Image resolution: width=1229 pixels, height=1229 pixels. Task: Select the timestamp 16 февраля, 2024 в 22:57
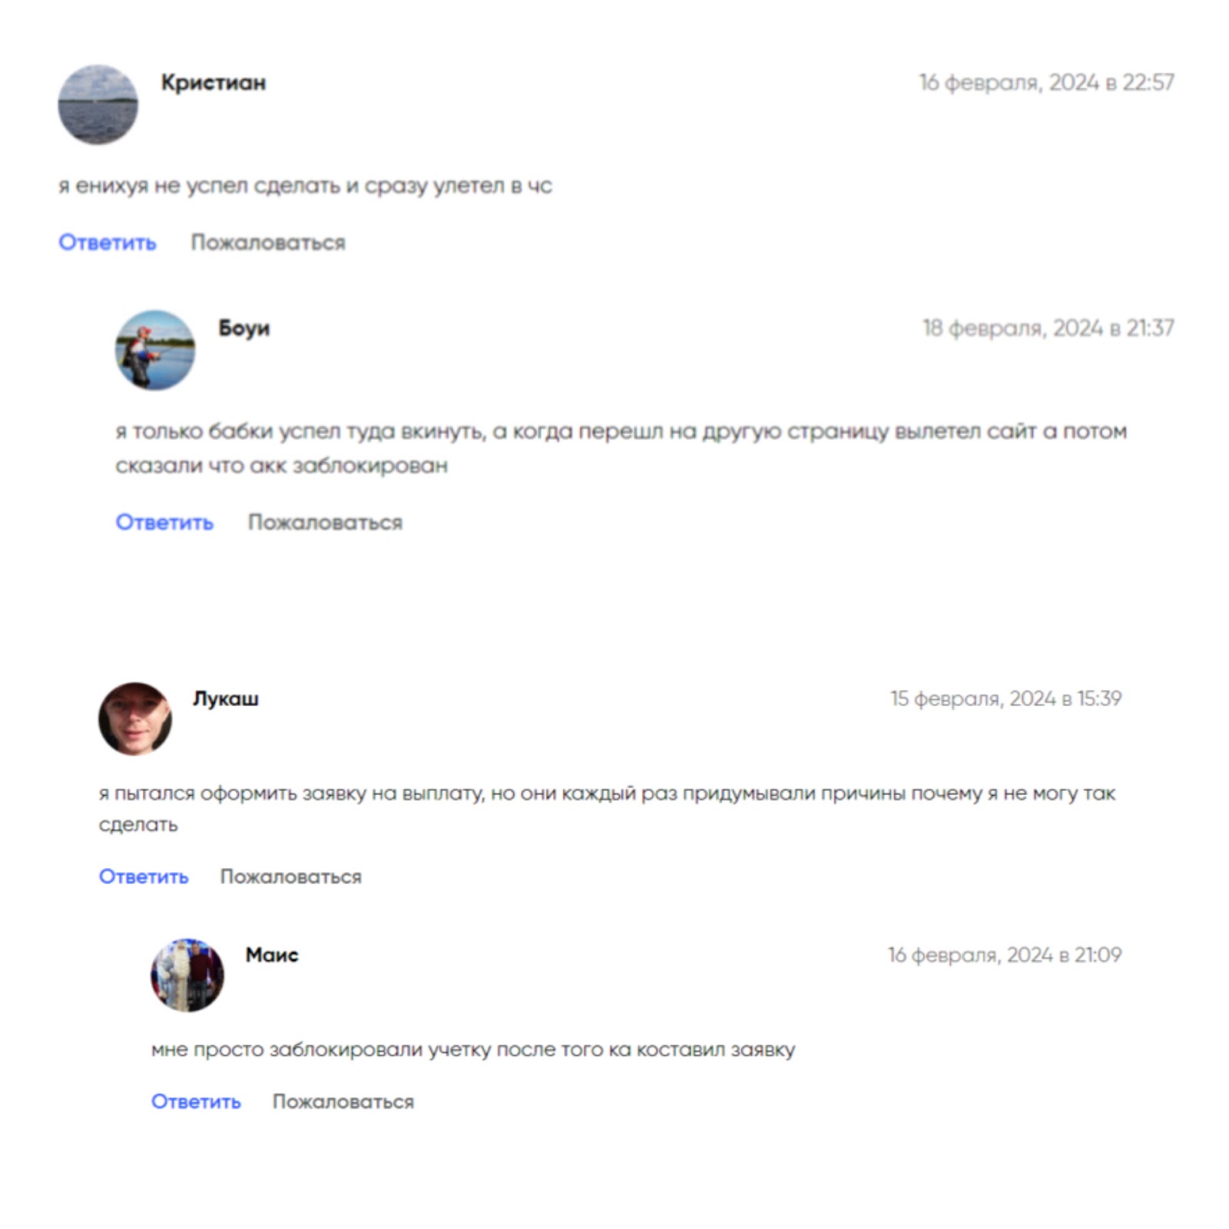tap(1047, 82)
